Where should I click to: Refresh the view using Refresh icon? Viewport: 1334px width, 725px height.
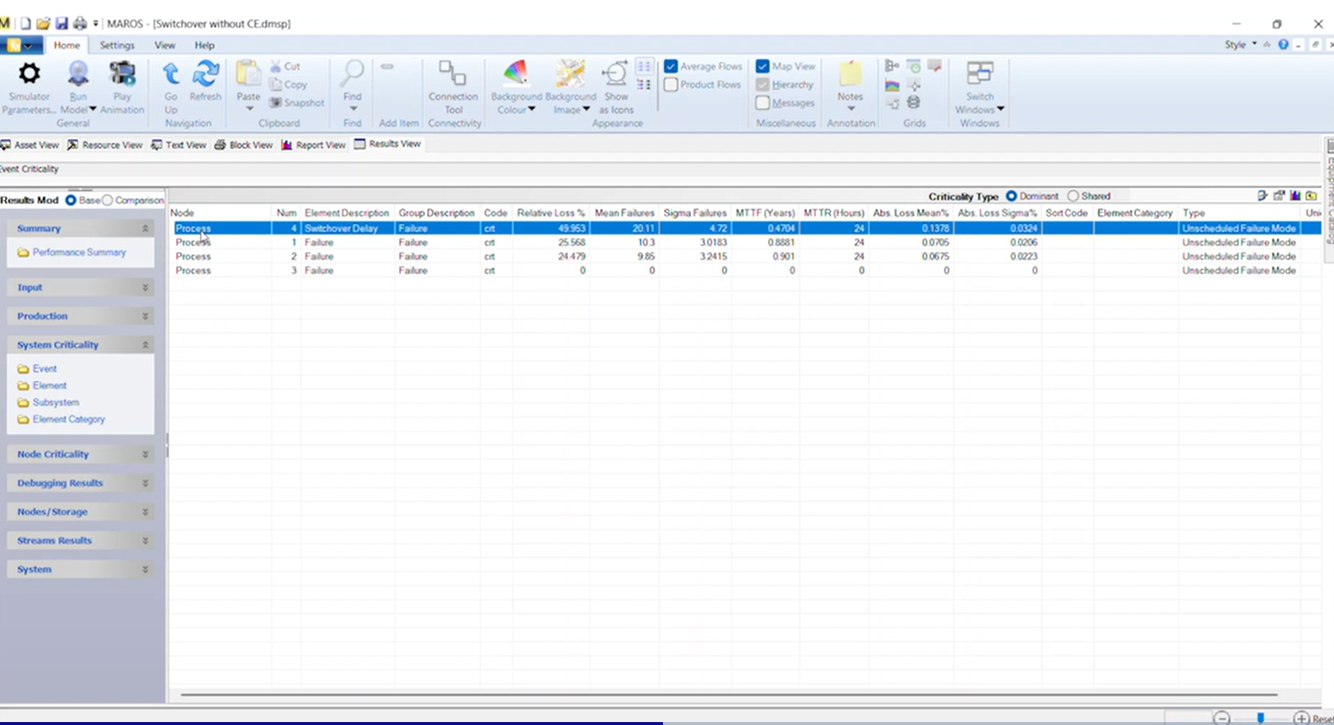(x=205, y=73)
